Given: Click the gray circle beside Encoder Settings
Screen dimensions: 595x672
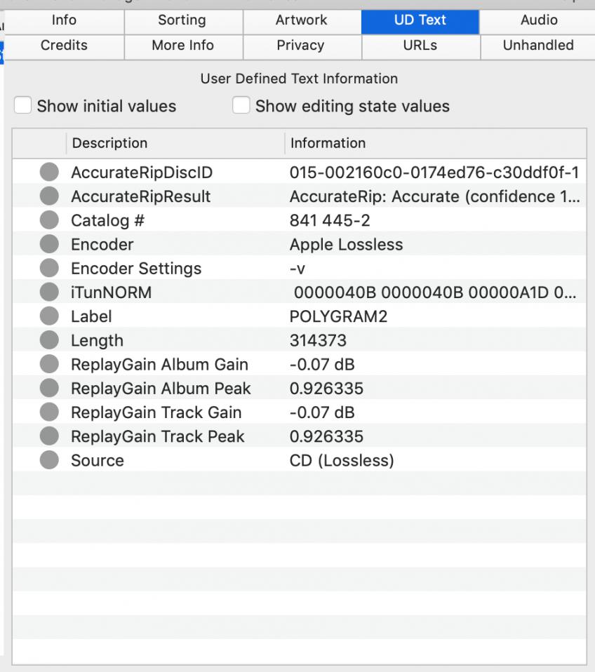Looking at the screenshot, I should click(48, 269).
